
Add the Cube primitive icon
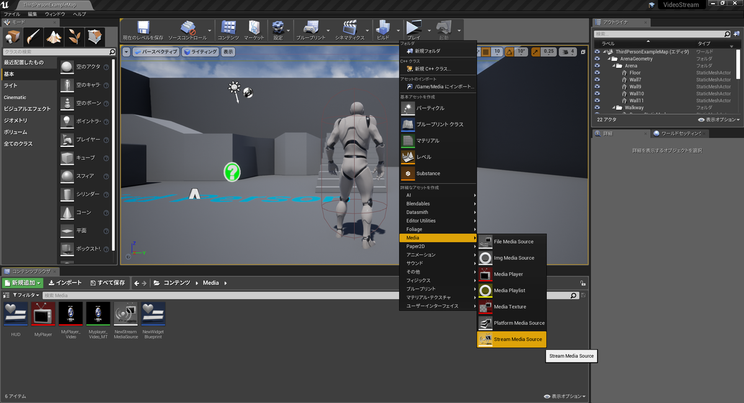coord(67,157)
